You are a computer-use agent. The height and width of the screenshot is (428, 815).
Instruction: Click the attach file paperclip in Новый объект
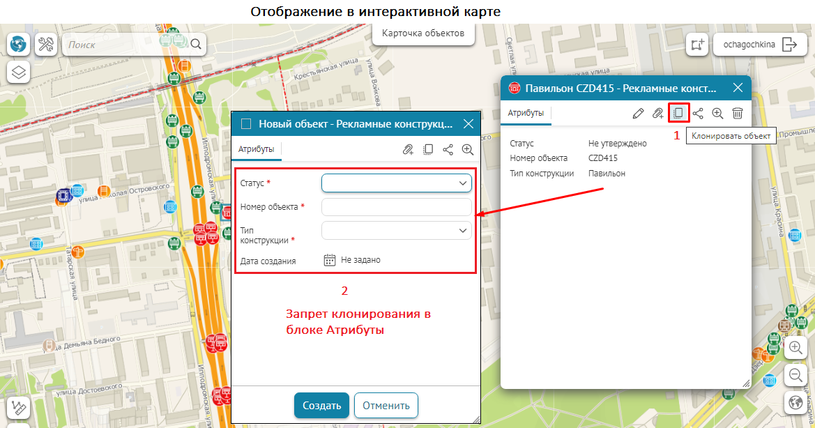coord(408,149)
